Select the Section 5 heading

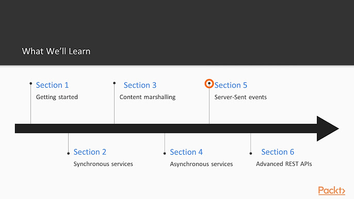(x=231, y=85)
